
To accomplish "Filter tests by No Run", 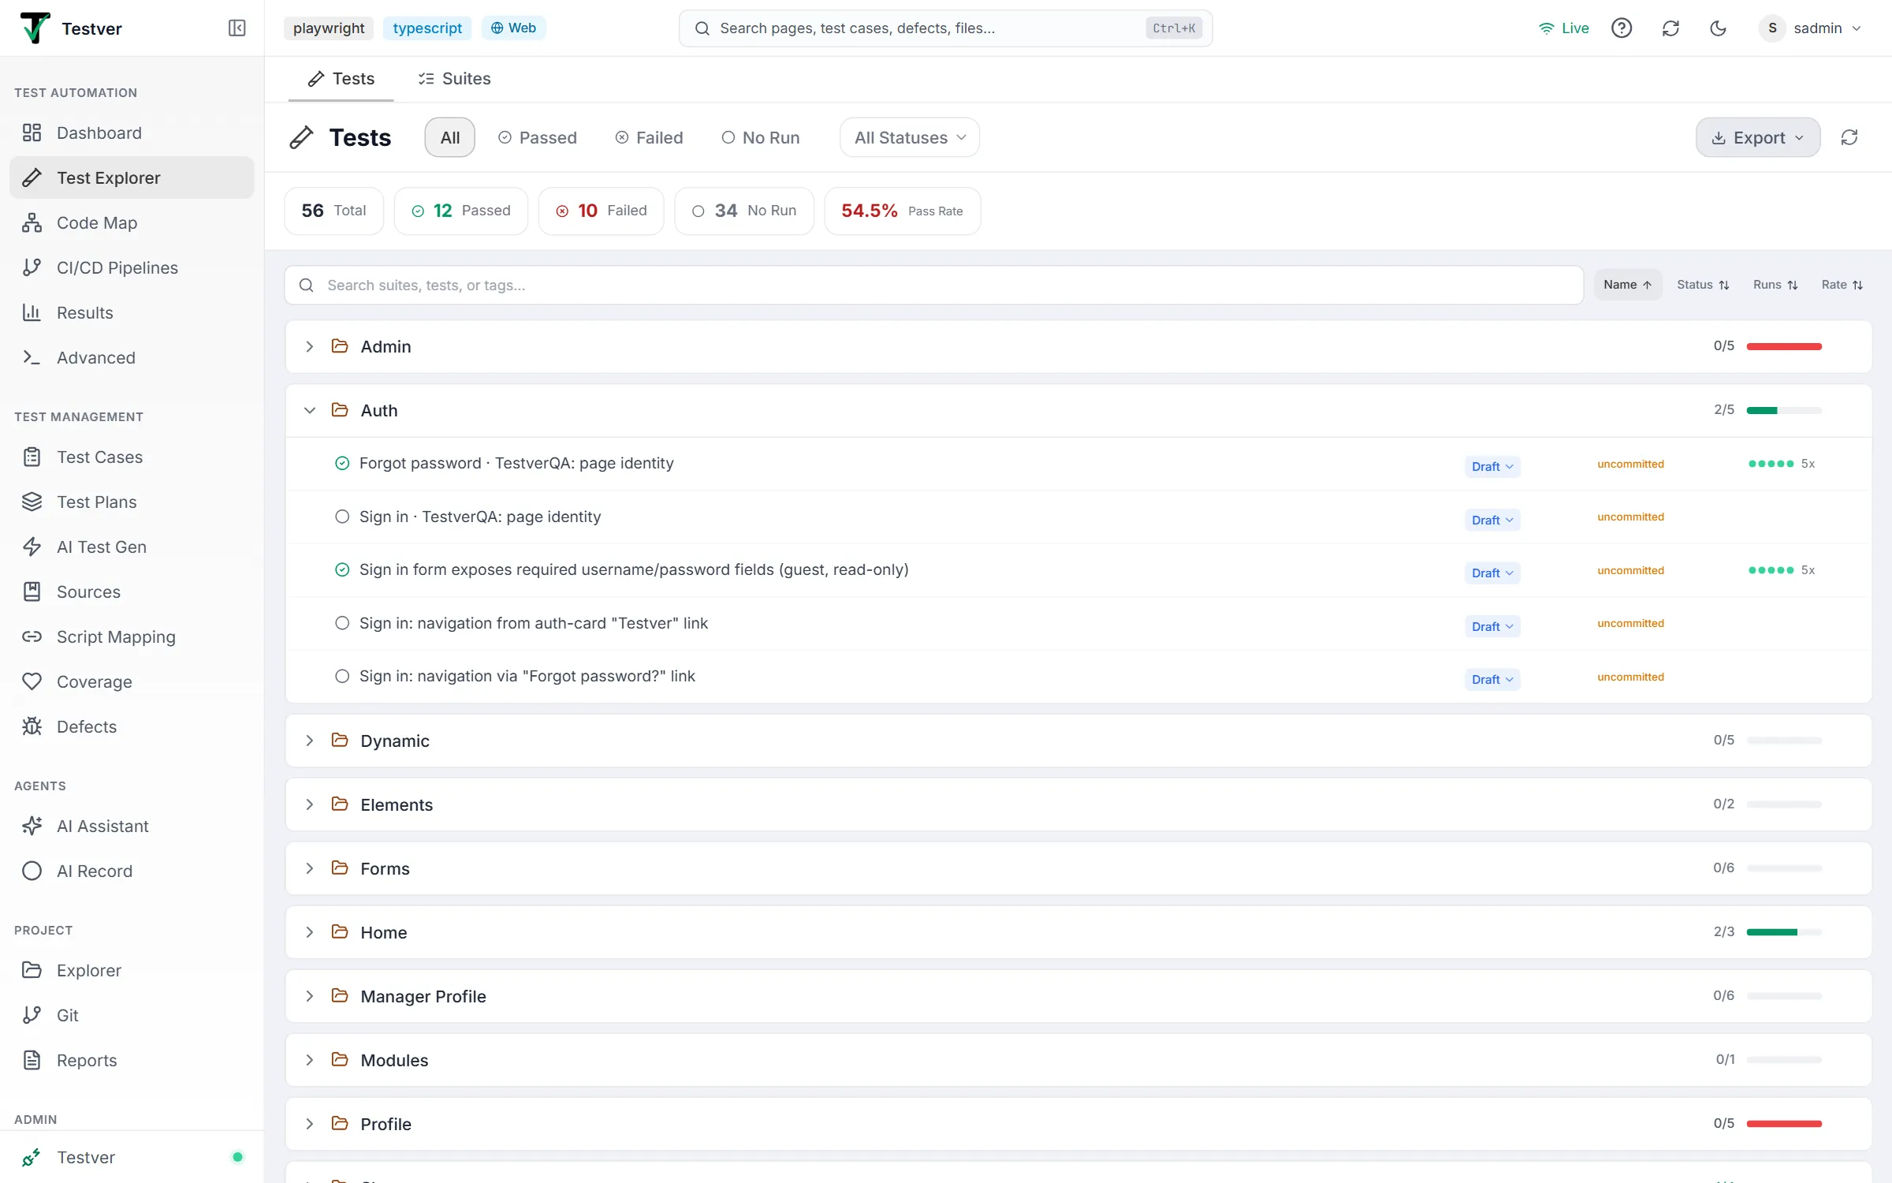I will [761, 137].
